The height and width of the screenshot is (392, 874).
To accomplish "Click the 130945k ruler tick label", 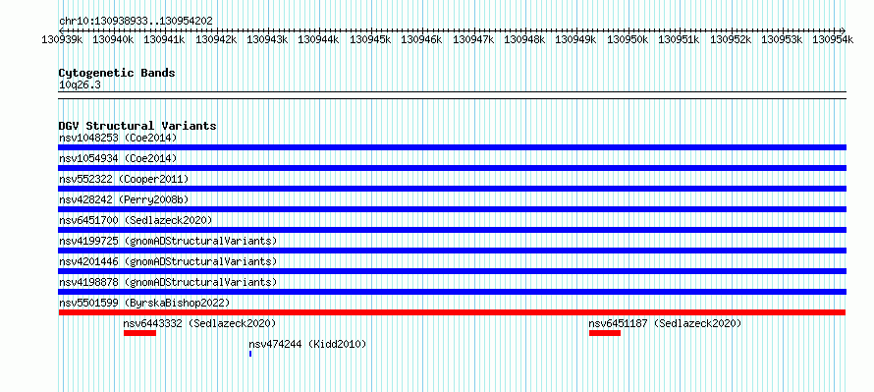I will coord(370,39).
